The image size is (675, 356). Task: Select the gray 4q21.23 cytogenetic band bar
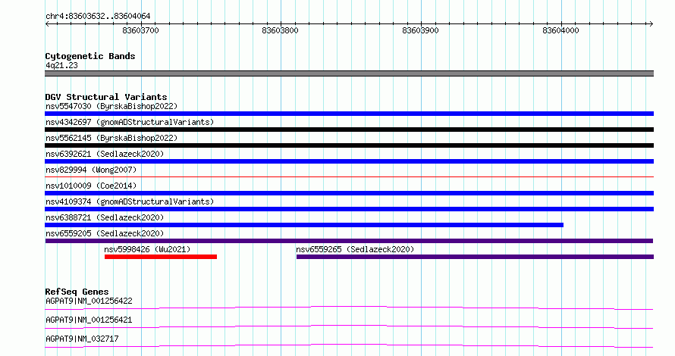click(349, 73)
